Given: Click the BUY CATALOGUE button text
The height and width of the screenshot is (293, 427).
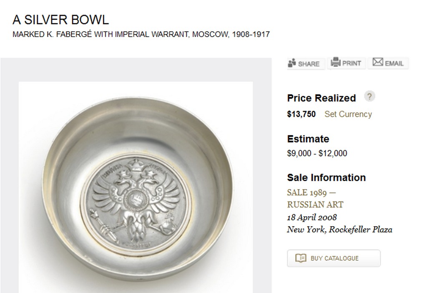Looking at the screenshot, I should [334, 258].
